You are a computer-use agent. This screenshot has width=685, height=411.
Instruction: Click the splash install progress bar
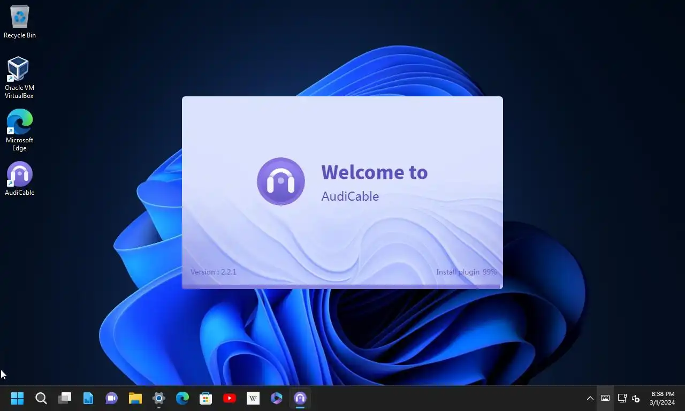click(x=342, y=287)
